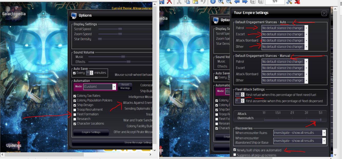Click the blue info icon
This screenshot has width=342, height=159.
click(x=213, y=2)
